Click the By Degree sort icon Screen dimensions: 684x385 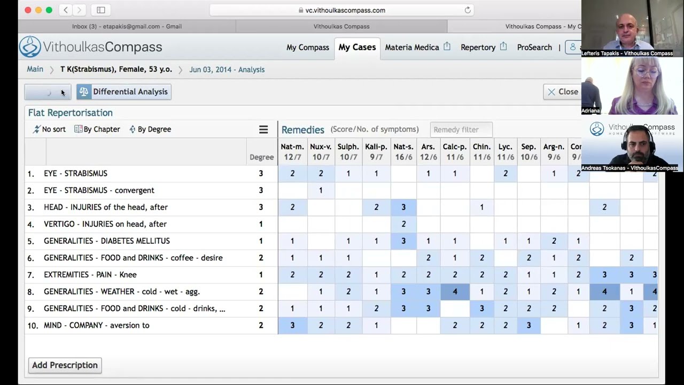click(132, 129)
